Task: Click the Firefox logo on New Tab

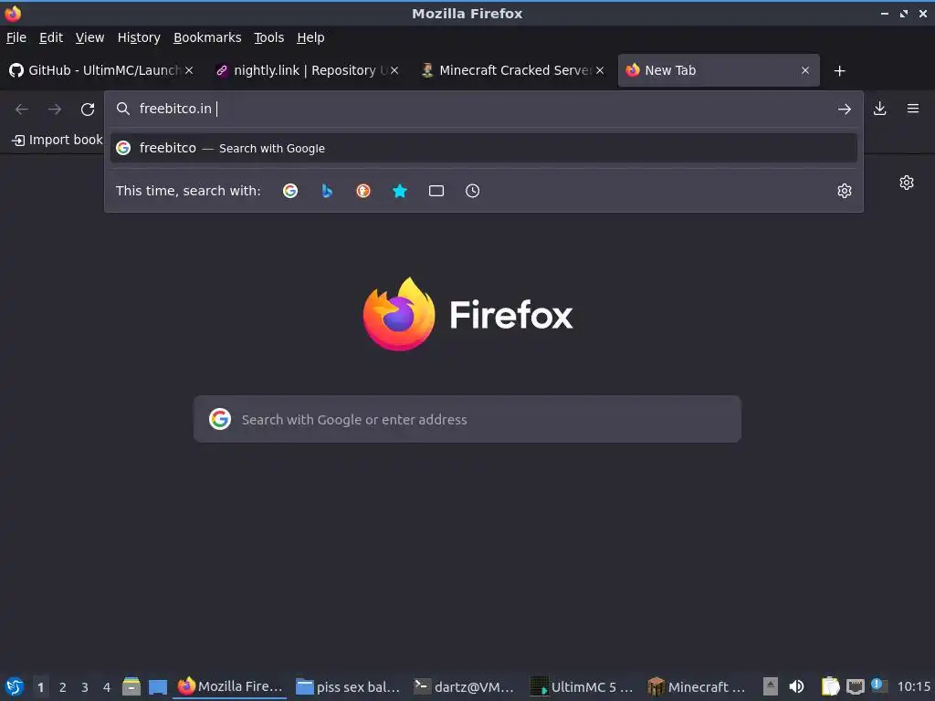Action: pyautogui.click(x=467, y=314)
